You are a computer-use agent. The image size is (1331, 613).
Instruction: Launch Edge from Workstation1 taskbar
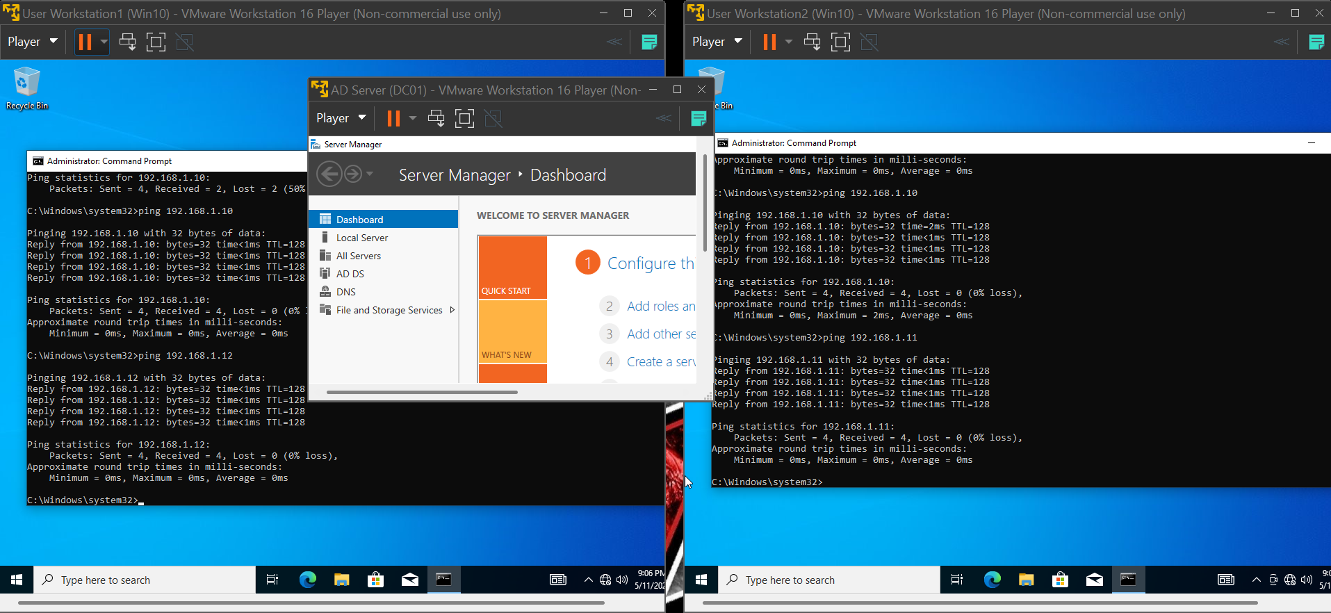tap(307, 580)
